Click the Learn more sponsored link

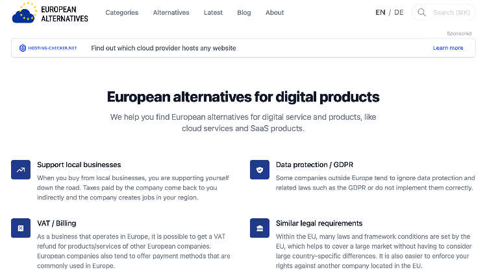click(x=448, y=48)
